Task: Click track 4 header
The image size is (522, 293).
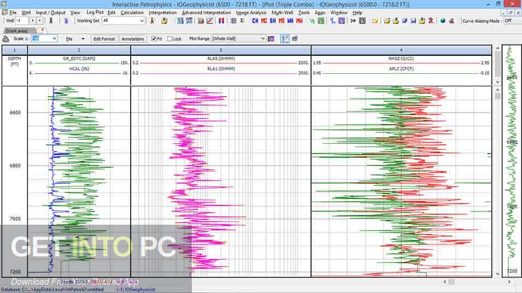Action: (x=401, y=50)
